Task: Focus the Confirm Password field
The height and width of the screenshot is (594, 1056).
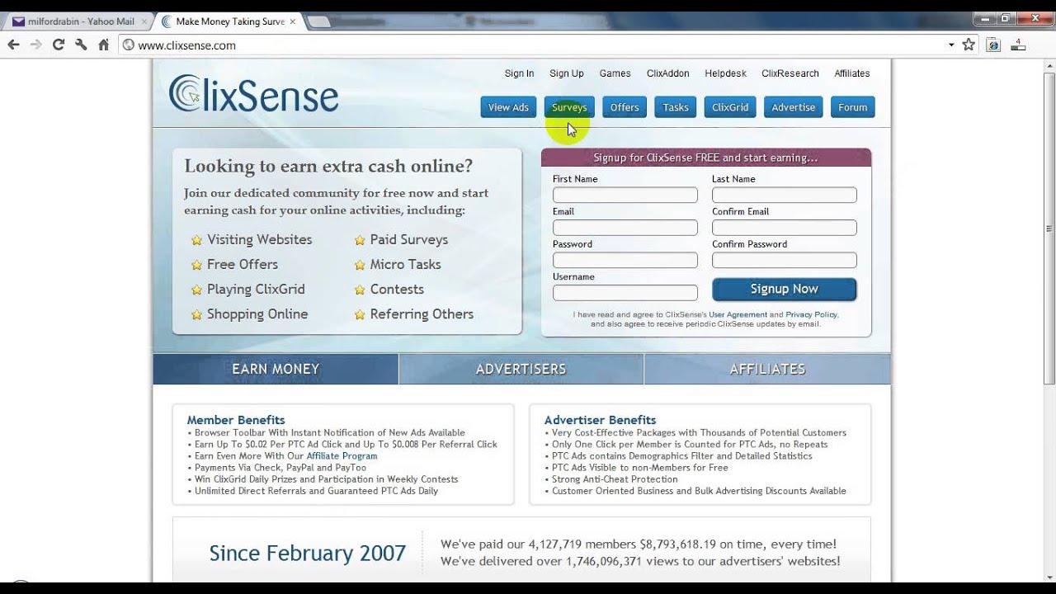Action: click(785, 261)
